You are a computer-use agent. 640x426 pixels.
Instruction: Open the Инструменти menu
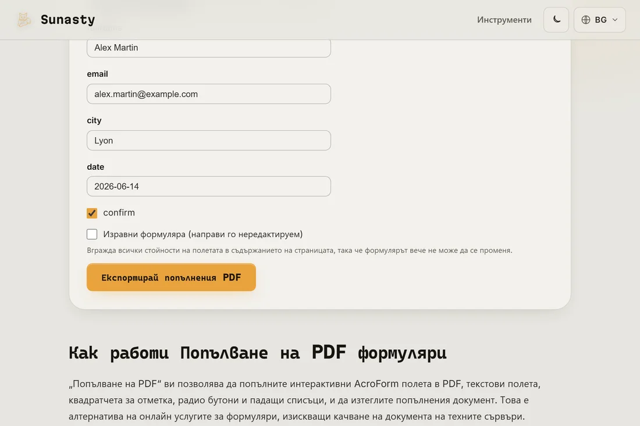(x=504, y=20)
